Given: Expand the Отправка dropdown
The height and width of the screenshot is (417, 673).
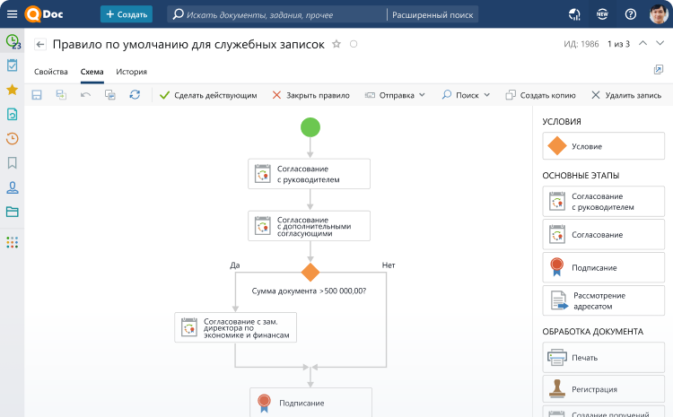Looking at the screenshot, I should pyautogui.click(x=396, y=94).
